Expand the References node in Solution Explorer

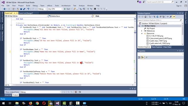coord(142,31)
